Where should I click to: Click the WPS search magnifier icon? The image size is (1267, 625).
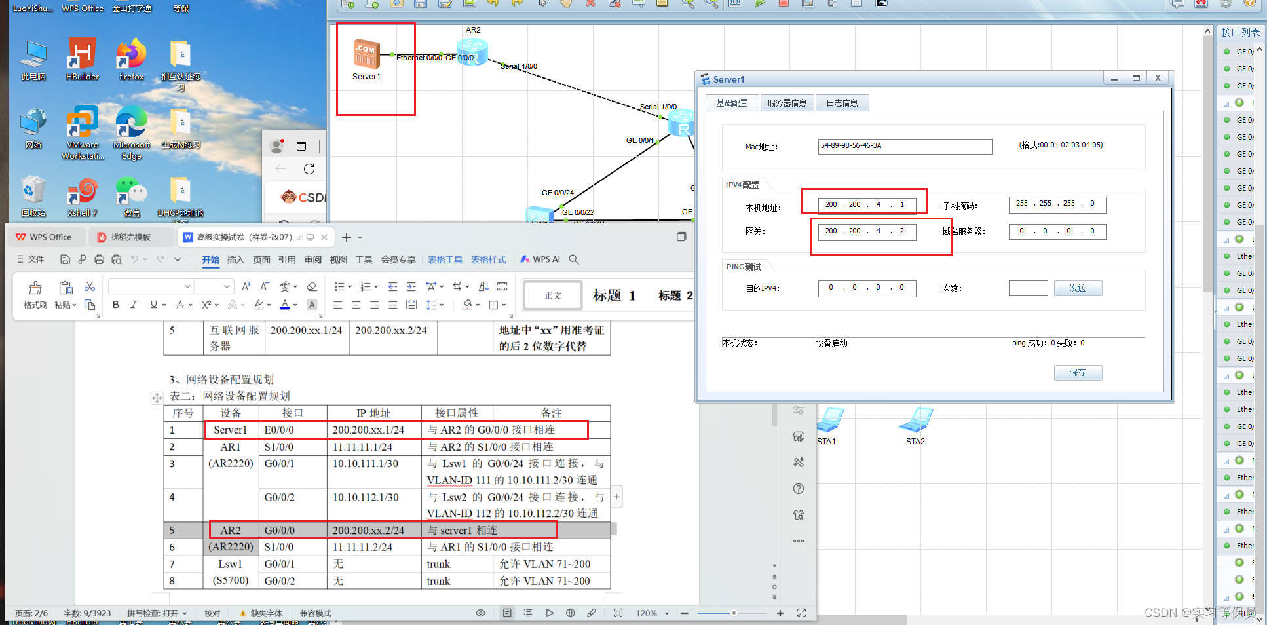click(574, 259)
